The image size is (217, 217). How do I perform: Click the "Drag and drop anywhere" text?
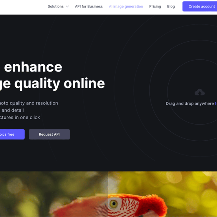click(190, 103)
